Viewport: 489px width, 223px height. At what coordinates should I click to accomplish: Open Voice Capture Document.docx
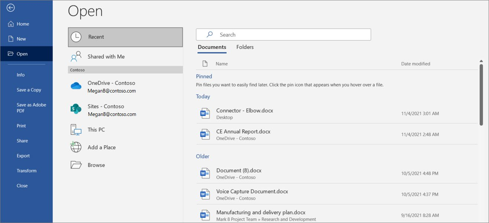click(337, 194)
